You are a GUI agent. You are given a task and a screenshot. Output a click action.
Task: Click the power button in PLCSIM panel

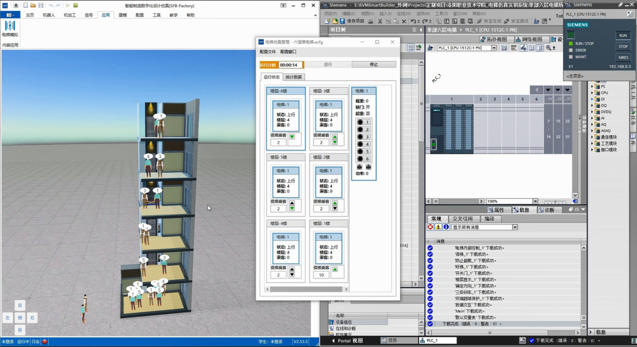point(571,34)
